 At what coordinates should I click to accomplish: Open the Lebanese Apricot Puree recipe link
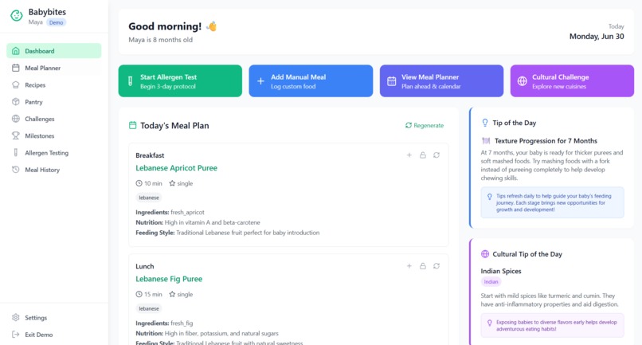(177, 168)
